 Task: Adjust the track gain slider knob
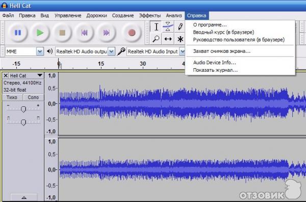tap(23, 109)
